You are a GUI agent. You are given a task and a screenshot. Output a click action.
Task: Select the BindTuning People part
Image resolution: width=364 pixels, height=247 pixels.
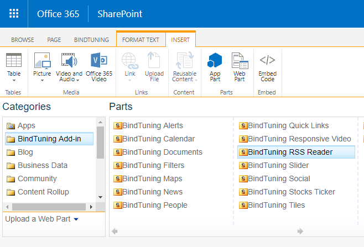150,205
